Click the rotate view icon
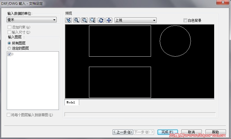The width and height of the screenshot is (231, 139). (x=101, y=20)
